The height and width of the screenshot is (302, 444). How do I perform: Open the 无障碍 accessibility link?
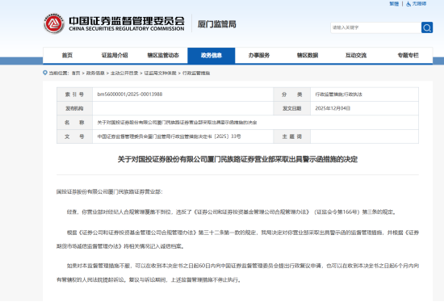419,4
